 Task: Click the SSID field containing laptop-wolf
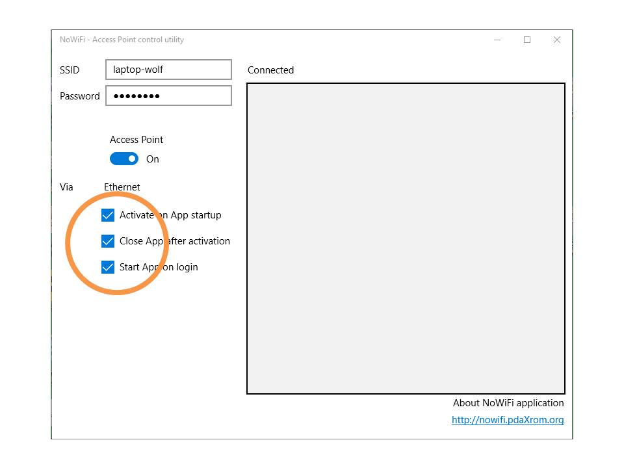pos(168,70)
